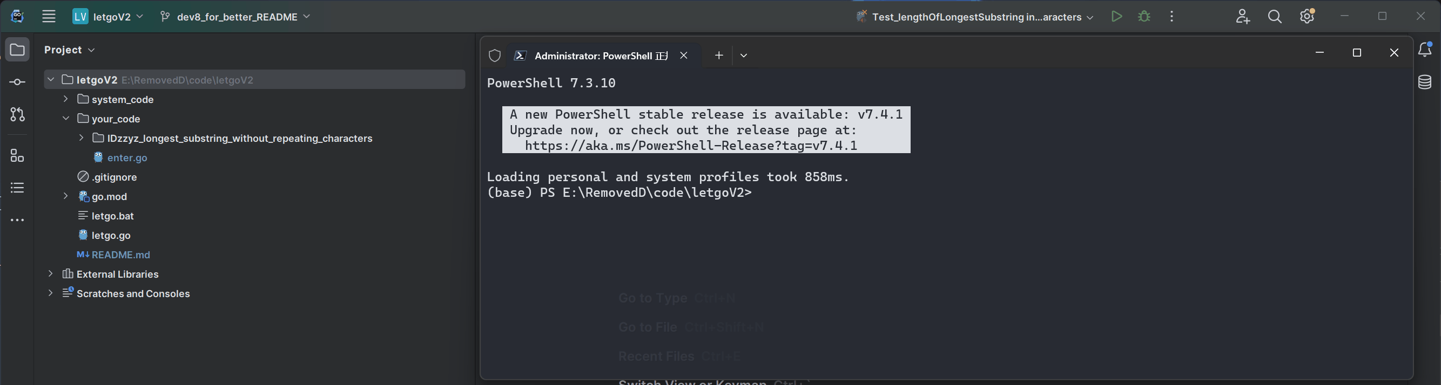Open the Database tool window
Viewport: 1441px width, 385px height.
[x=1425, y=82]
